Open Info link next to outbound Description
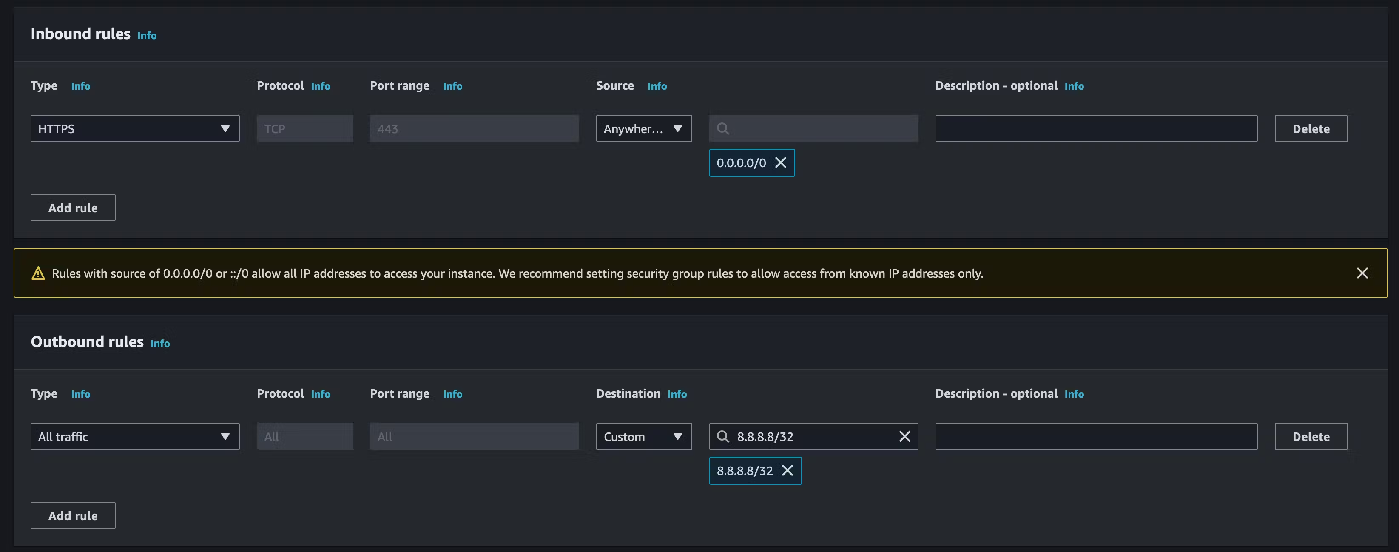The width and height of the screenshot is (1399, 552). pyautogui.click(x=1074, y=394)
